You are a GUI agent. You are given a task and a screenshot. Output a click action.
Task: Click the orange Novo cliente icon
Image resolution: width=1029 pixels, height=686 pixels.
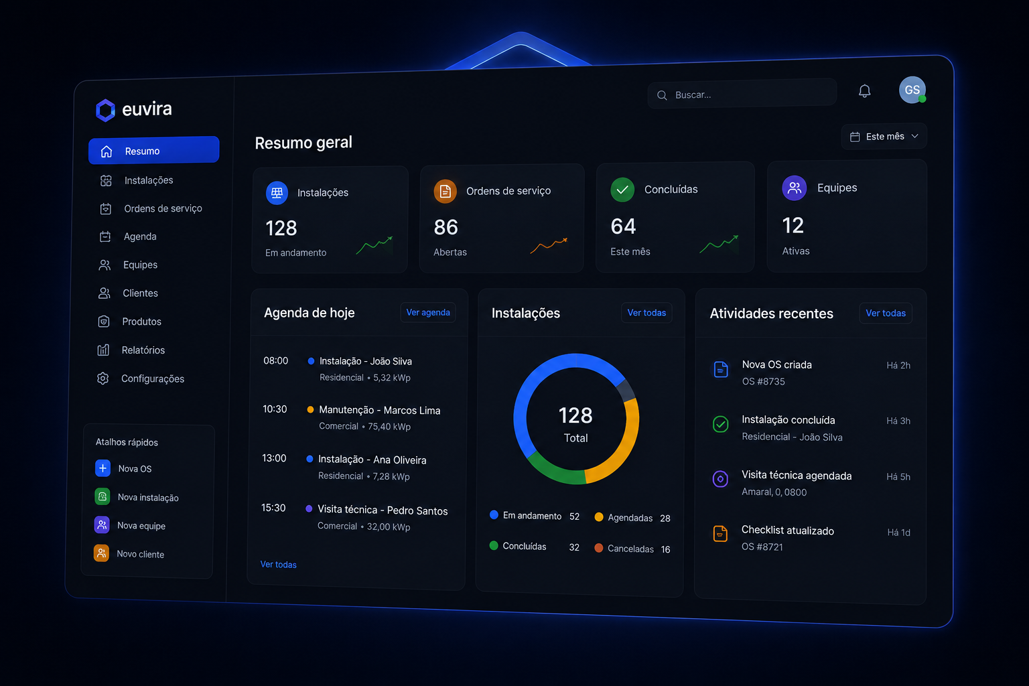pyautogui.click(x=101, y=553)
